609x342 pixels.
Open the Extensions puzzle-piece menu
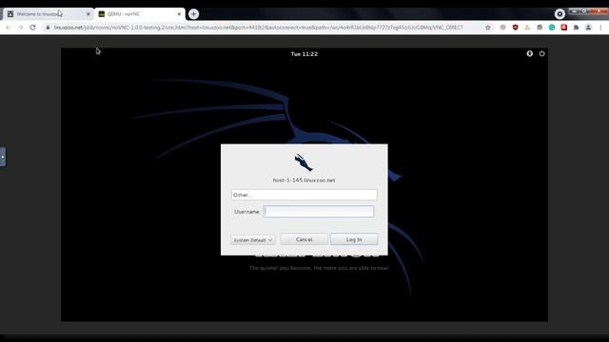click(576, 28)
